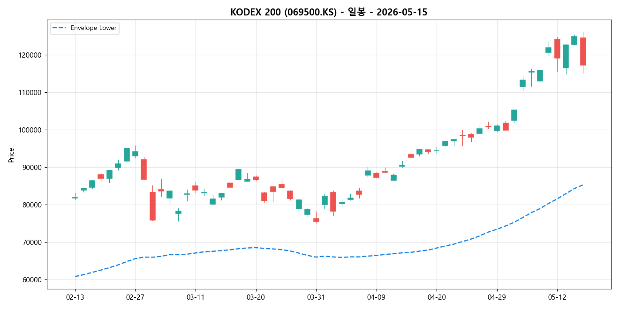Click the first candlestick at 02-13
Screen dimensions: 619x309
pos(75,198)
